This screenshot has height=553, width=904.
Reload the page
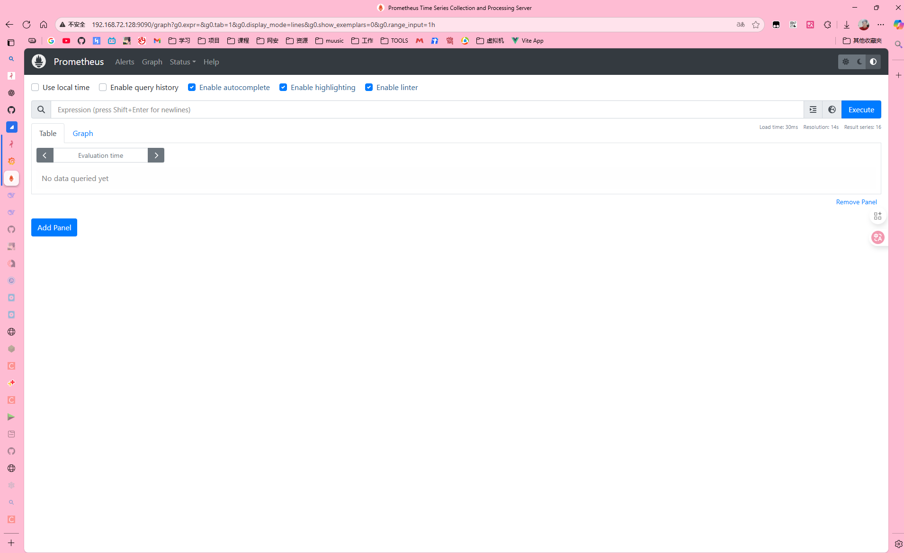[27, 25]
